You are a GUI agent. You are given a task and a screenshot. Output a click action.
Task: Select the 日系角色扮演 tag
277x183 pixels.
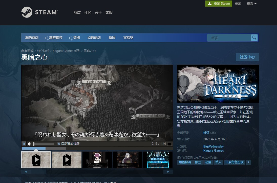(x=235, y=162)
